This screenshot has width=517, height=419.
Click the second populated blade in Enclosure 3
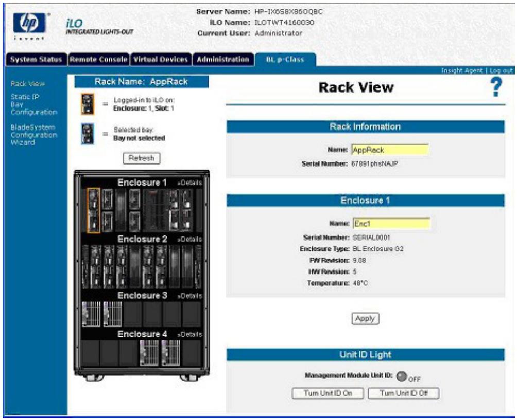(112, 314)
